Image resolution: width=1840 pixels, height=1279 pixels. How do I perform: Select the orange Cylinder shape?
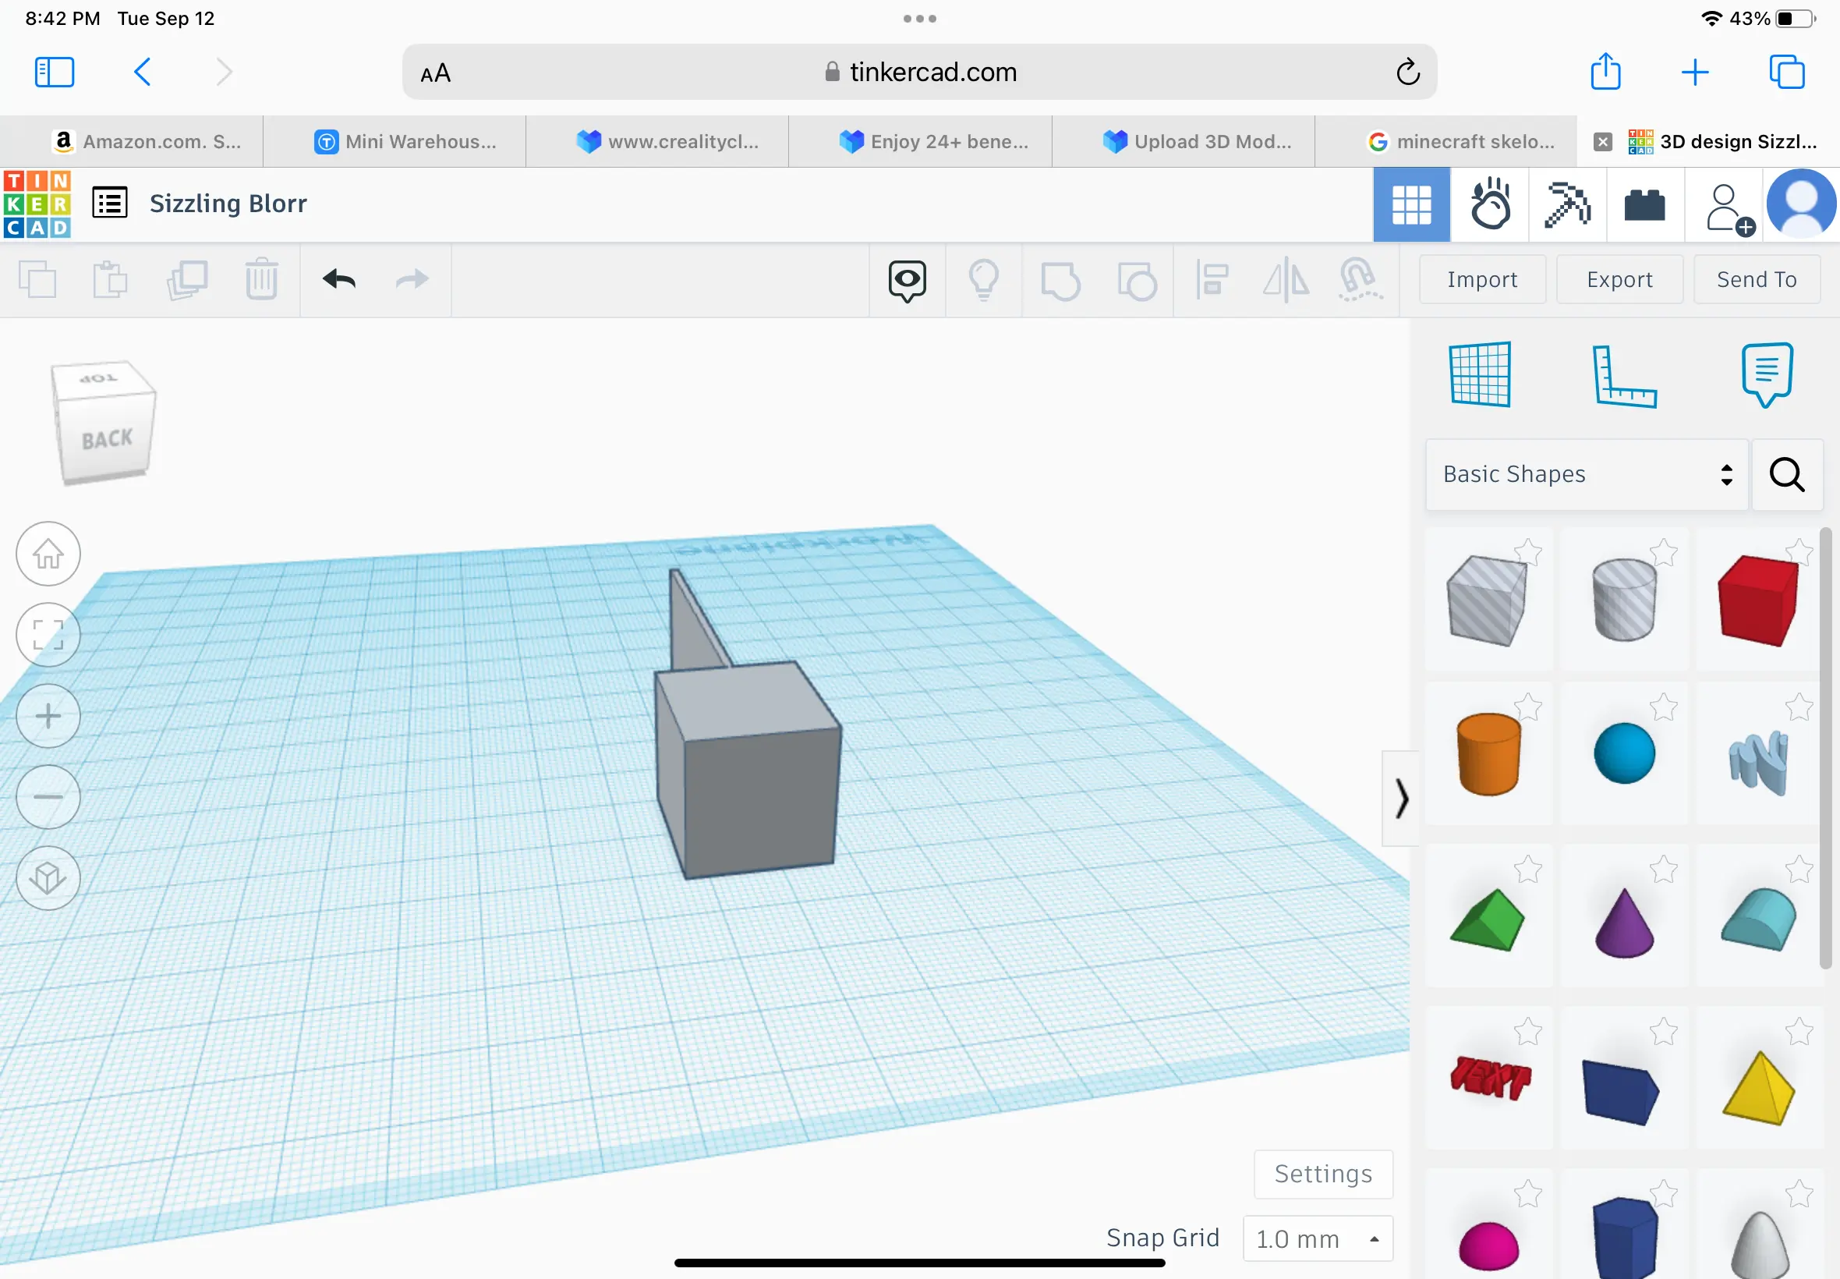1488,754
